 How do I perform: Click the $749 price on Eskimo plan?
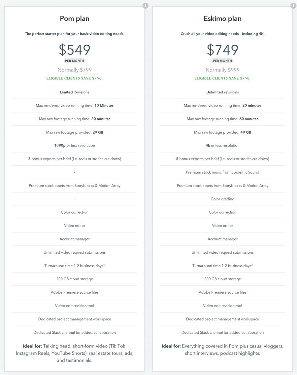[222, 50]
